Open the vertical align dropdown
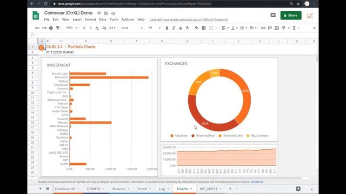This screenshot has height=194, width=346. 234,28
